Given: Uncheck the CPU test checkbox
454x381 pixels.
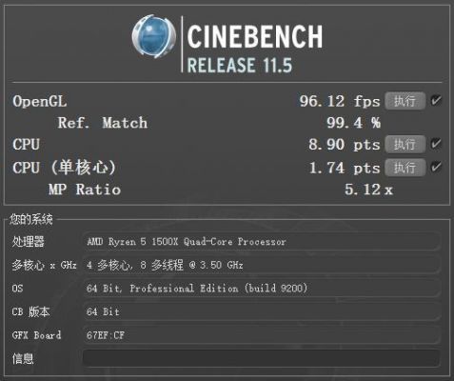Looking at the screenshot, I should (436, 144).
